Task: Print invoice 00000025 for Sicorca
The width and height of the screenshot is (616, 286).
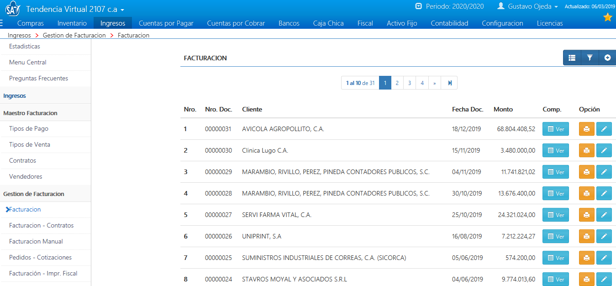Action: [x=587, y=258]
